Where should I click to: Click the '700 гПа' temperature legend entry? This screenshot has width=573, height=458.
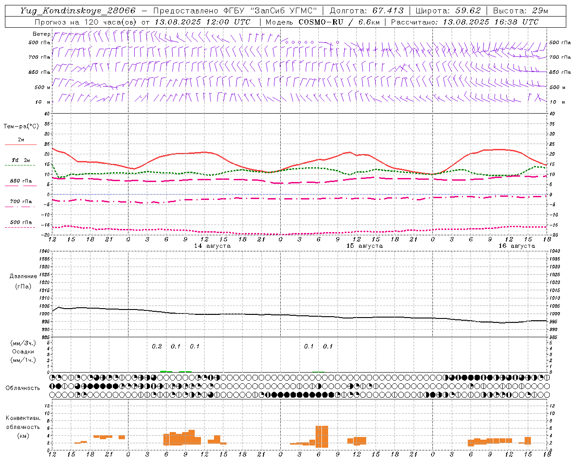point(21,202)
